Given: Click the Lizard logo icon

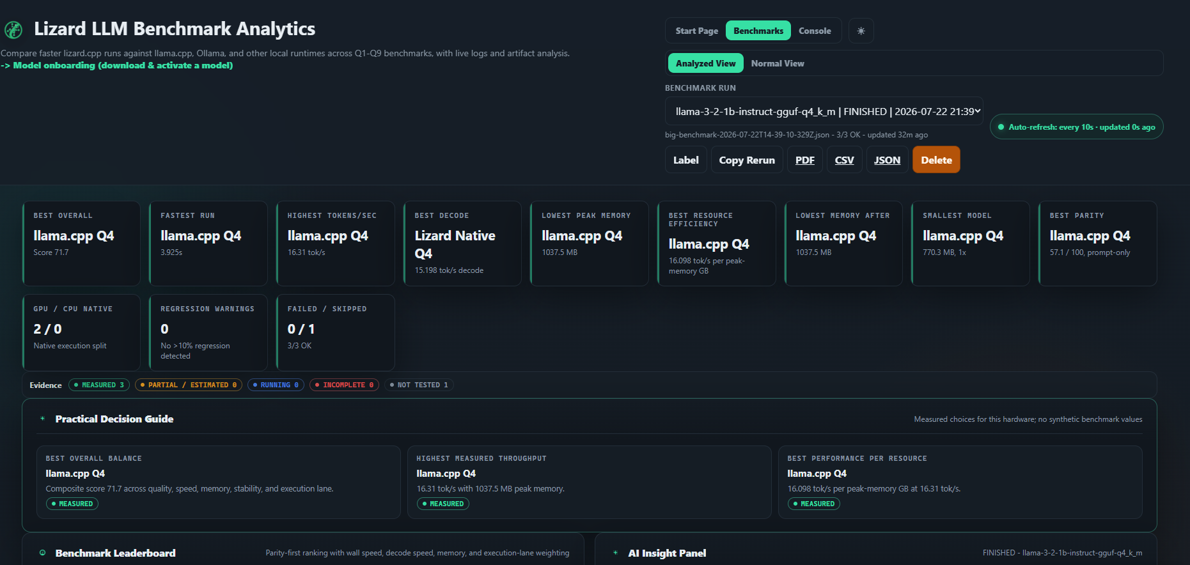Looking at the screenshot, I should (13, 29).
